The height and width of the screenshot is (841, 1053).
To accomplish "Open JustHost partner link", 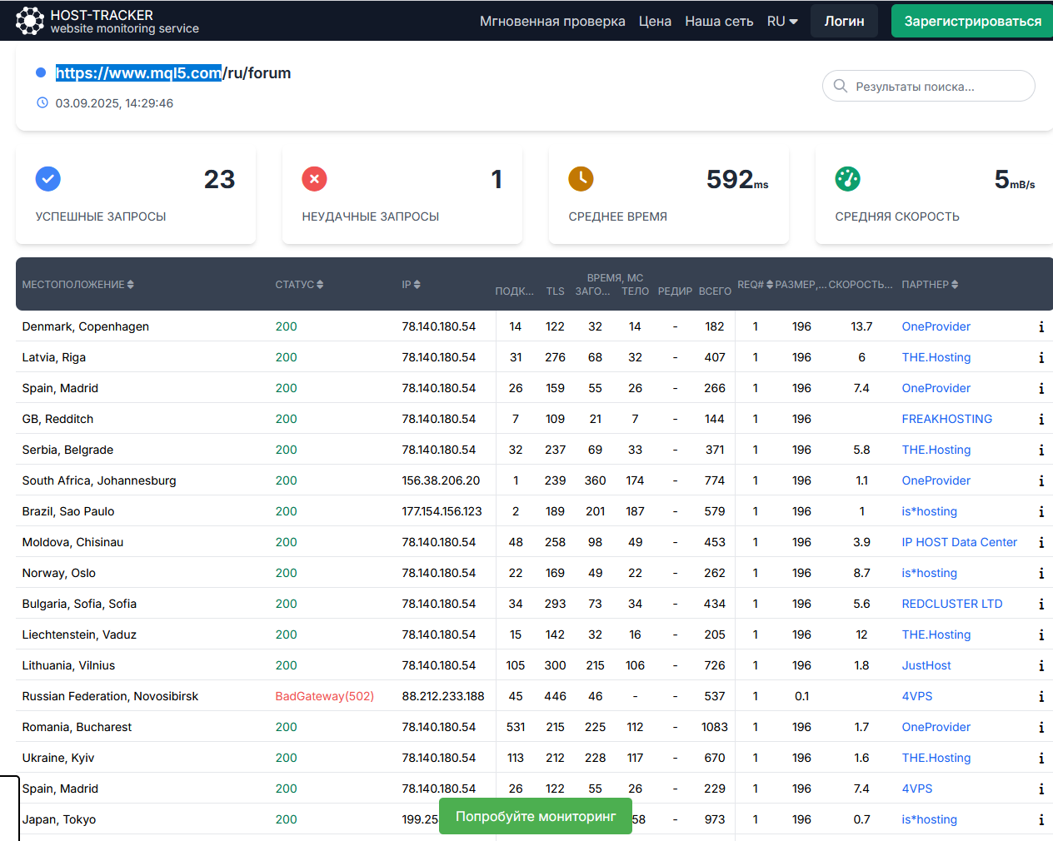I will tap(926, 665).
